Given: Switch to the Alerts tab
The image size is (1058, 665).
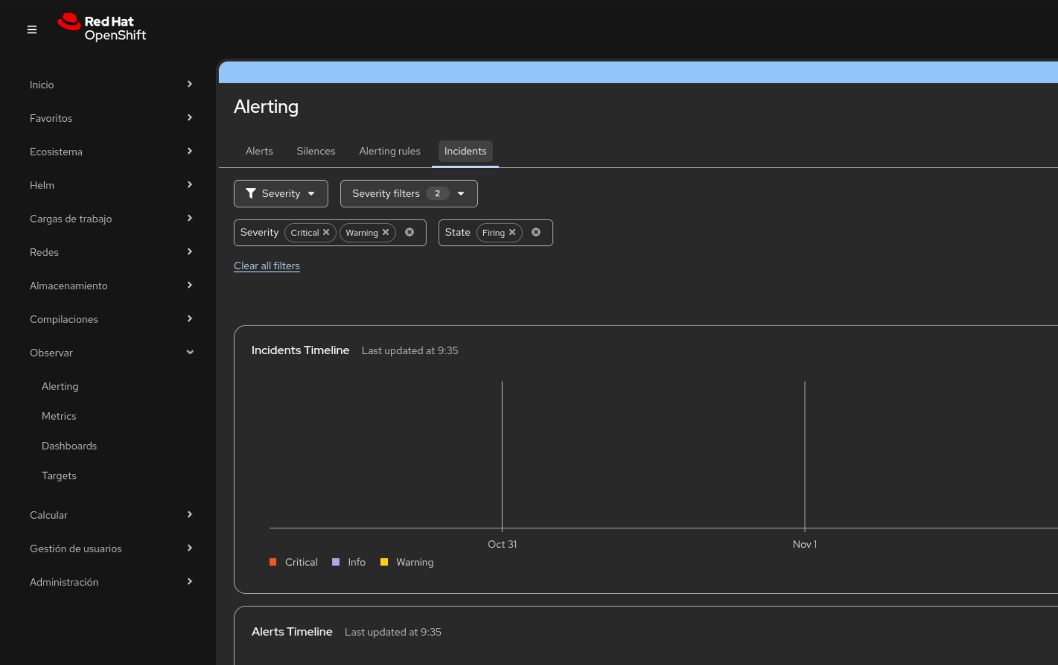Looking at the screenshot, I should [x=259, y=151].
